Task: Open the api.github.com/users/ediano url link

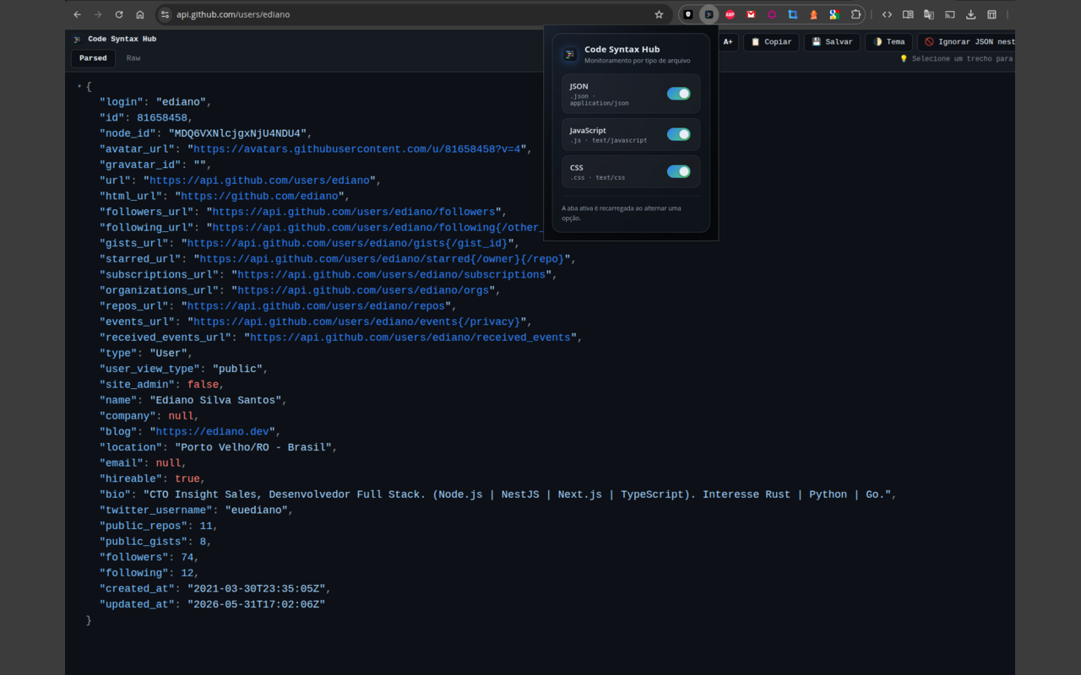Action: (259, 181)
